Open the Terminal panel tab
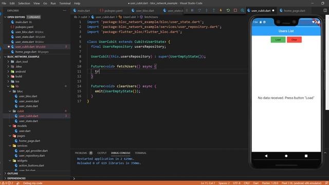 point(140,153)
